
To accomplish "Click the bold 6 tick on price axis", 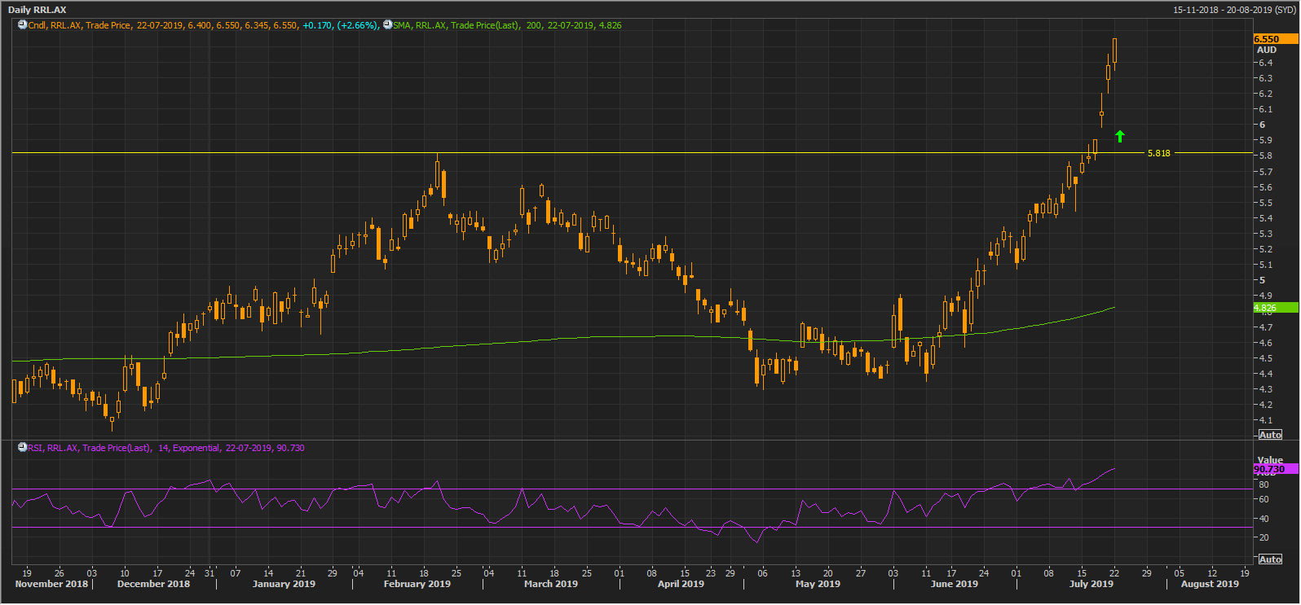I will 1263,125.
